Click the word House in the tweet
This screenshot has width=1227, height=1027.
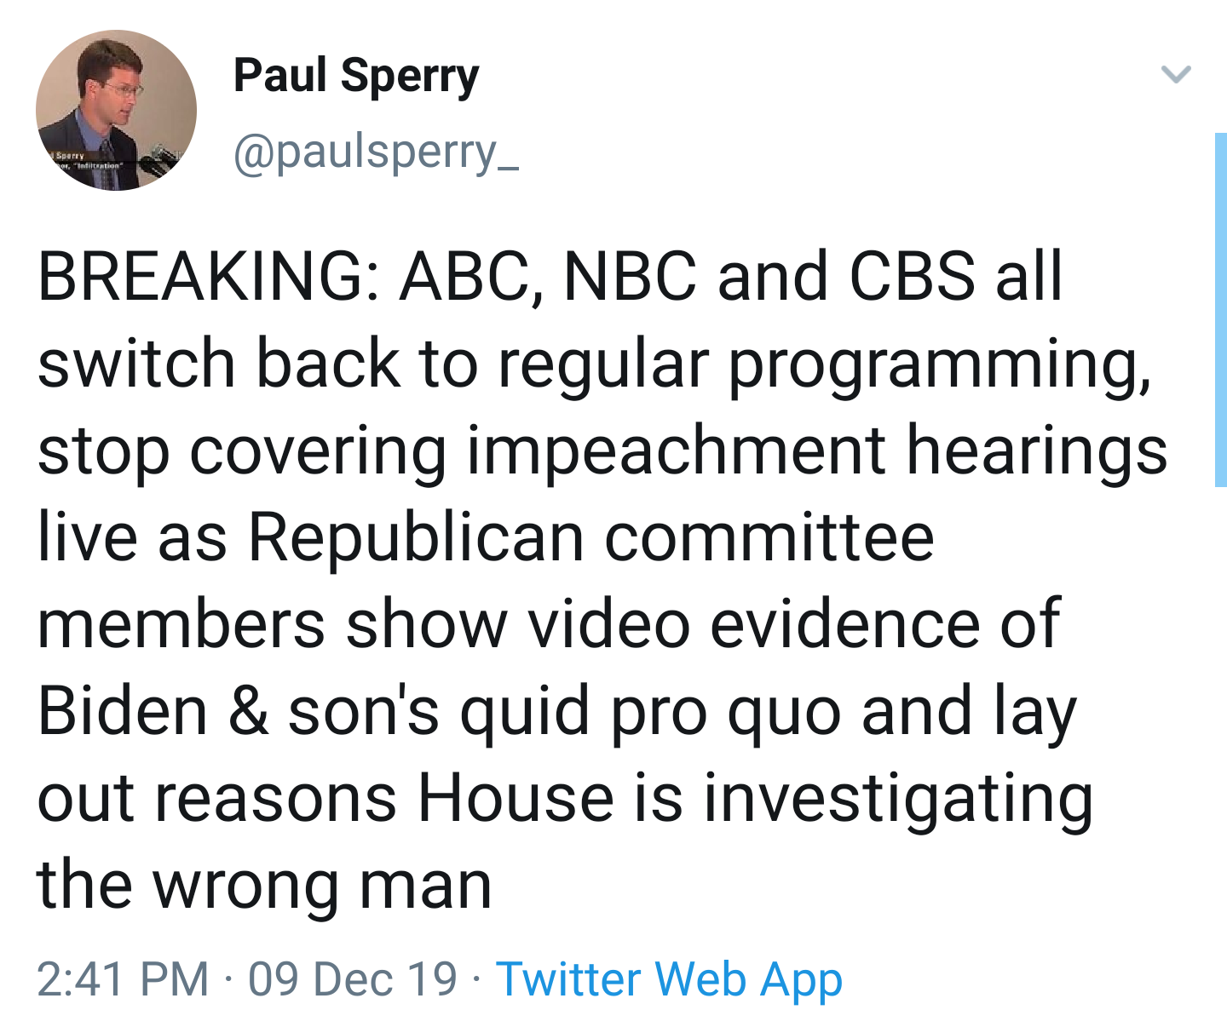516,798
